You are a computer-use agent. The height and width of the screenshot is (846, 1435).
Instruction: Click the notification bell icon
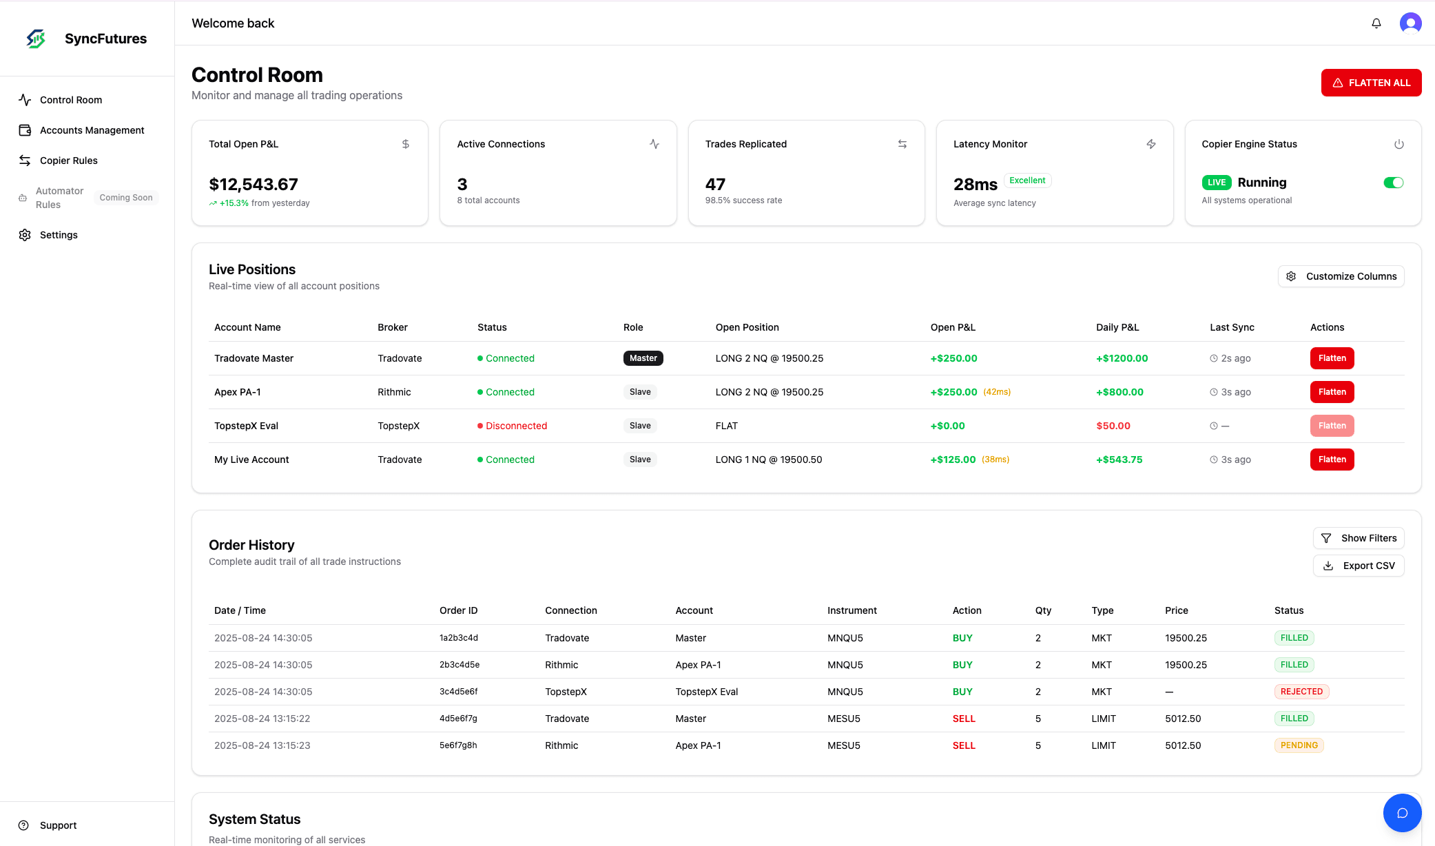[x=1376, y=23]
